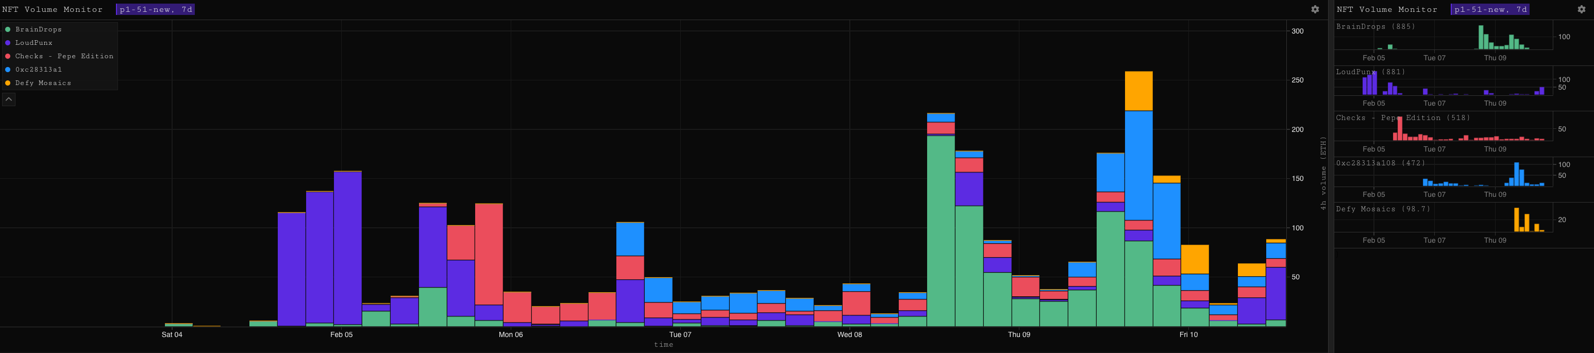Click the tall red spike in Checks mini chart
Viewport: 1594px width, 353px height.
pyautogui.click(x=1400, y=129)
